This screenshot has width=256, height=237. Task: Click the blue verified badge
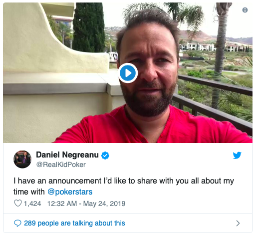(105, 155)
